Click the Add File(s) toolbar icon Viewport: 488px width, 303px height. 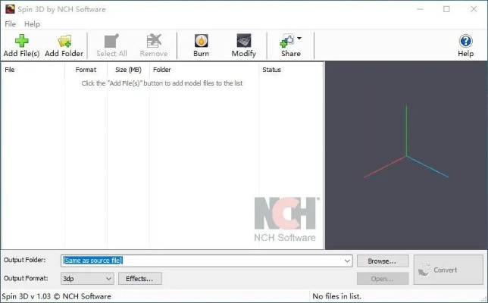tap(21, 42)
